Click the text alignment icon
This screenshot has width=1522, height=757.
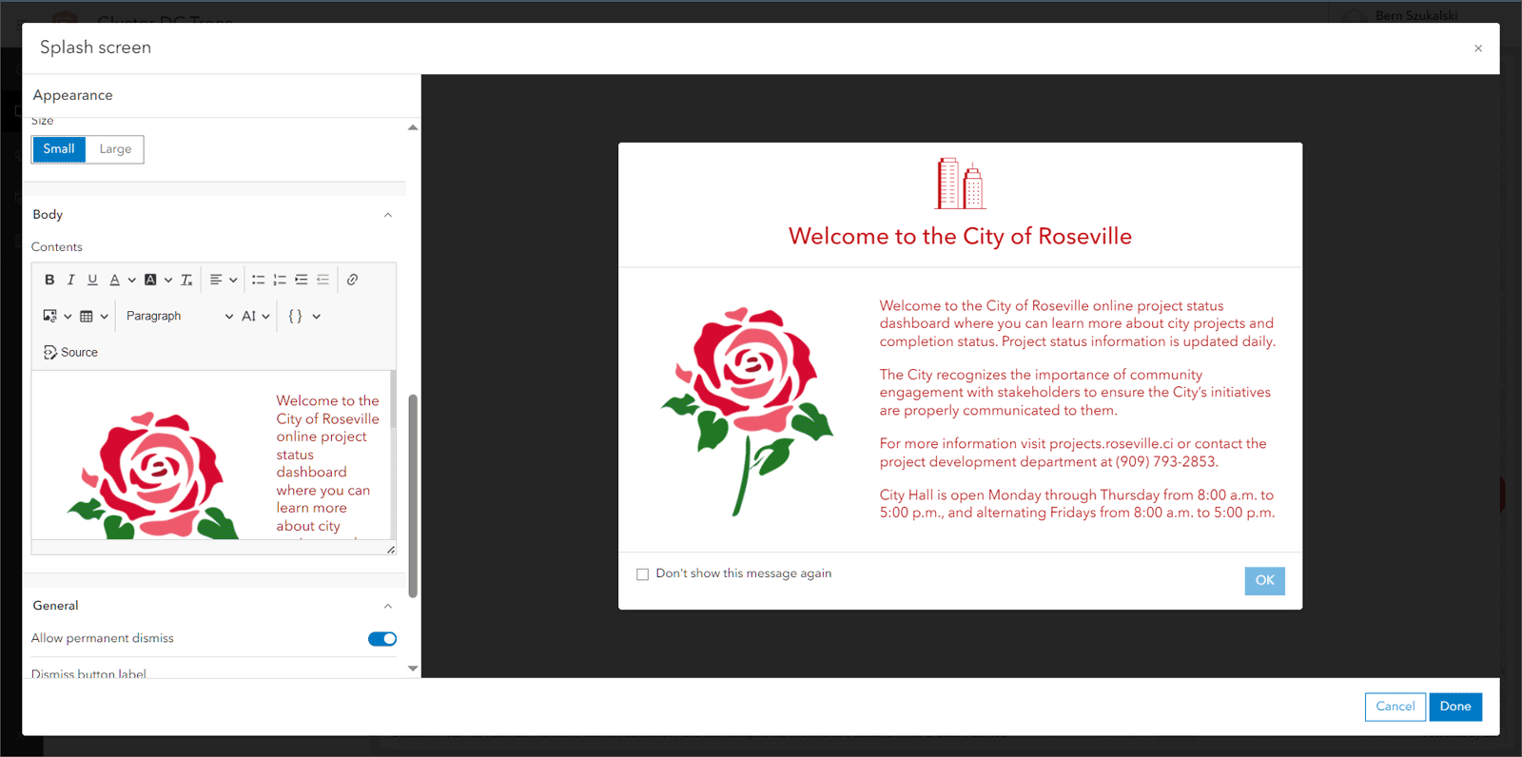(216, 280)
